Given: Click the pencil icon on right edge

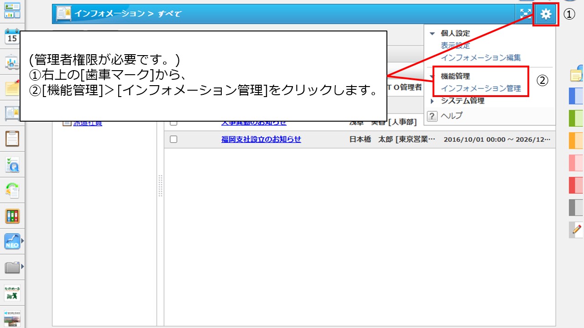Looking at the screenshot, I should [x=577, y=229].
